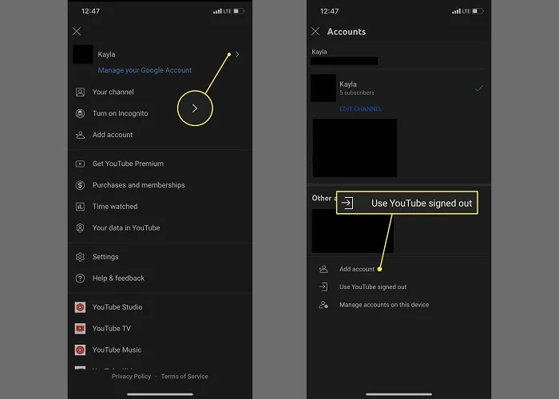Image resolution: width=559 pixels, height=399 pixels.
Task: Tap Add account person icon on Accounts screen
Action: [x=323, y=269]
